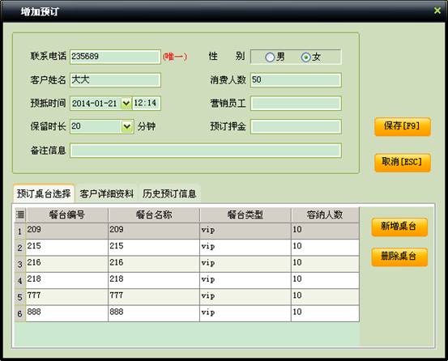Image resolution: width=448 pixels, height=361 pixels.
Task: Open the 历史预订信息 tab
Action: point(169,193)
